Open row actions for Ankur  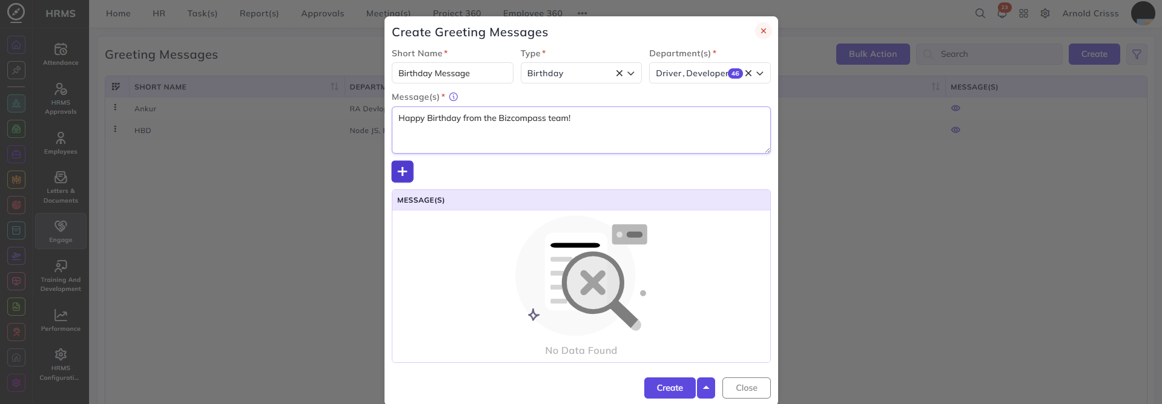(x=115, y=107)
